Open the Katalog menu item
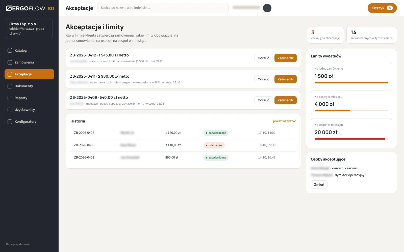This screenshot has height=252, width=404. 29,50
